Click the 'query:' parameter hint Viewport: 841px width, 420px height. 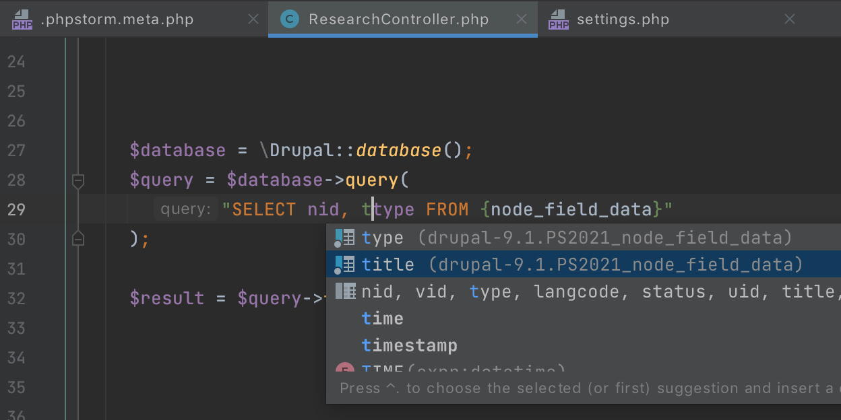click(x=186, y=209)
